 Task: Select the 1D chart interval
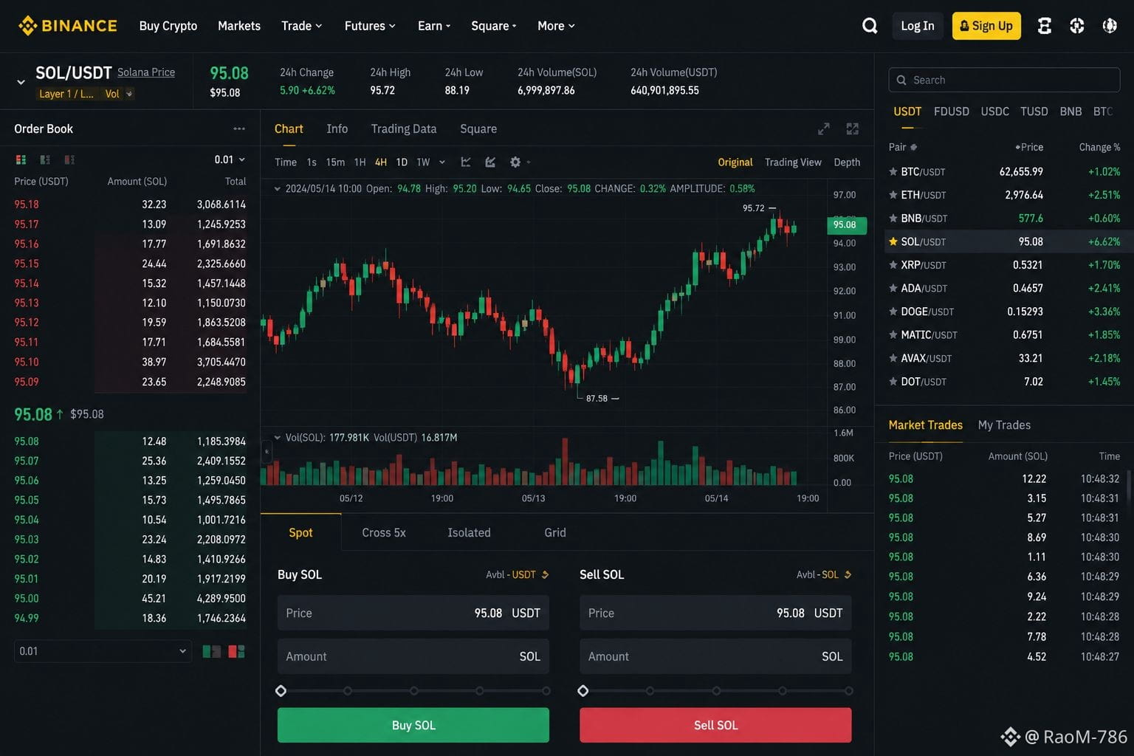[x=402, y=162]
